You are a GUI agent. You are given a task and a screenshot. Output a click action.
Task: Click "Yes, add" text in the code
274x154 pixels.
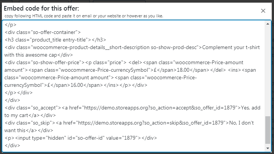(251, 108)
